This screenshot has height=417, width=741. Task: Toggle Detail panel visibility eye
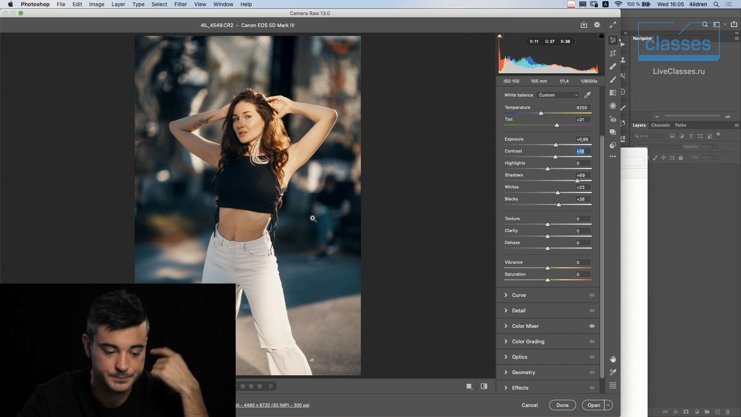coord(592,310)
